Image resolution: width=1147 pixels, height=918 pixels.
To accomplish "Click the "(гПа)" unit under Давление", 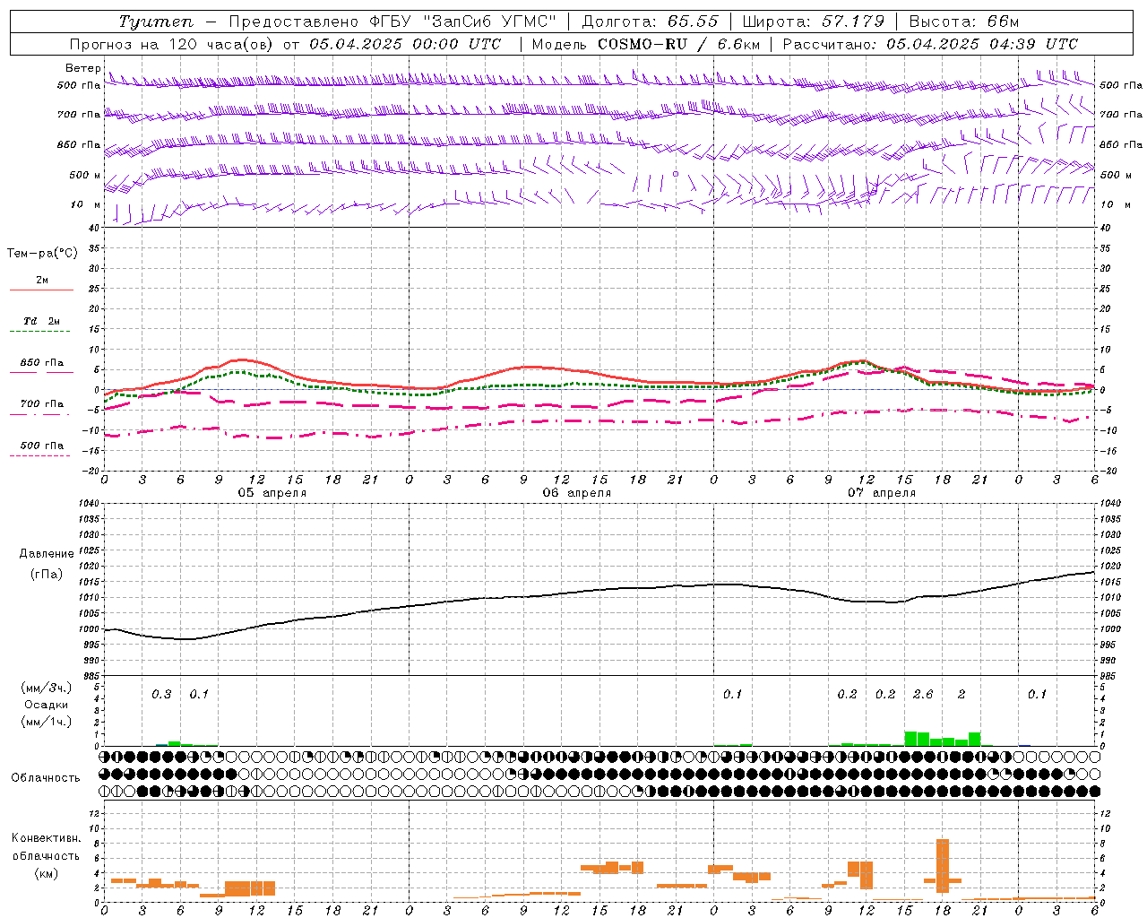I will coord(47,575).
